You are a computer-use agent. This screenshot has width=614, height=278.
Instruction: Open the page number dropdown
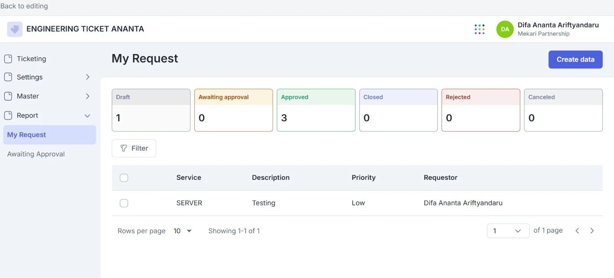[508, 231]
